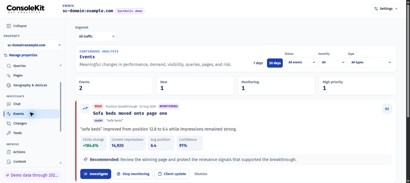Click the Client update button
Viewport: 410px width, 183px height.
[x=172, y=174]
